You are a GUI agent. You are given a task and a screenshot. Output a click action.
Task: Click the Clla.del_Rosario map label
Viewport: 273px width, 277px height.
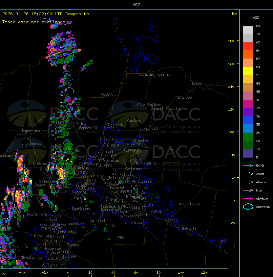pyautogui.click(x=155, y=74)
